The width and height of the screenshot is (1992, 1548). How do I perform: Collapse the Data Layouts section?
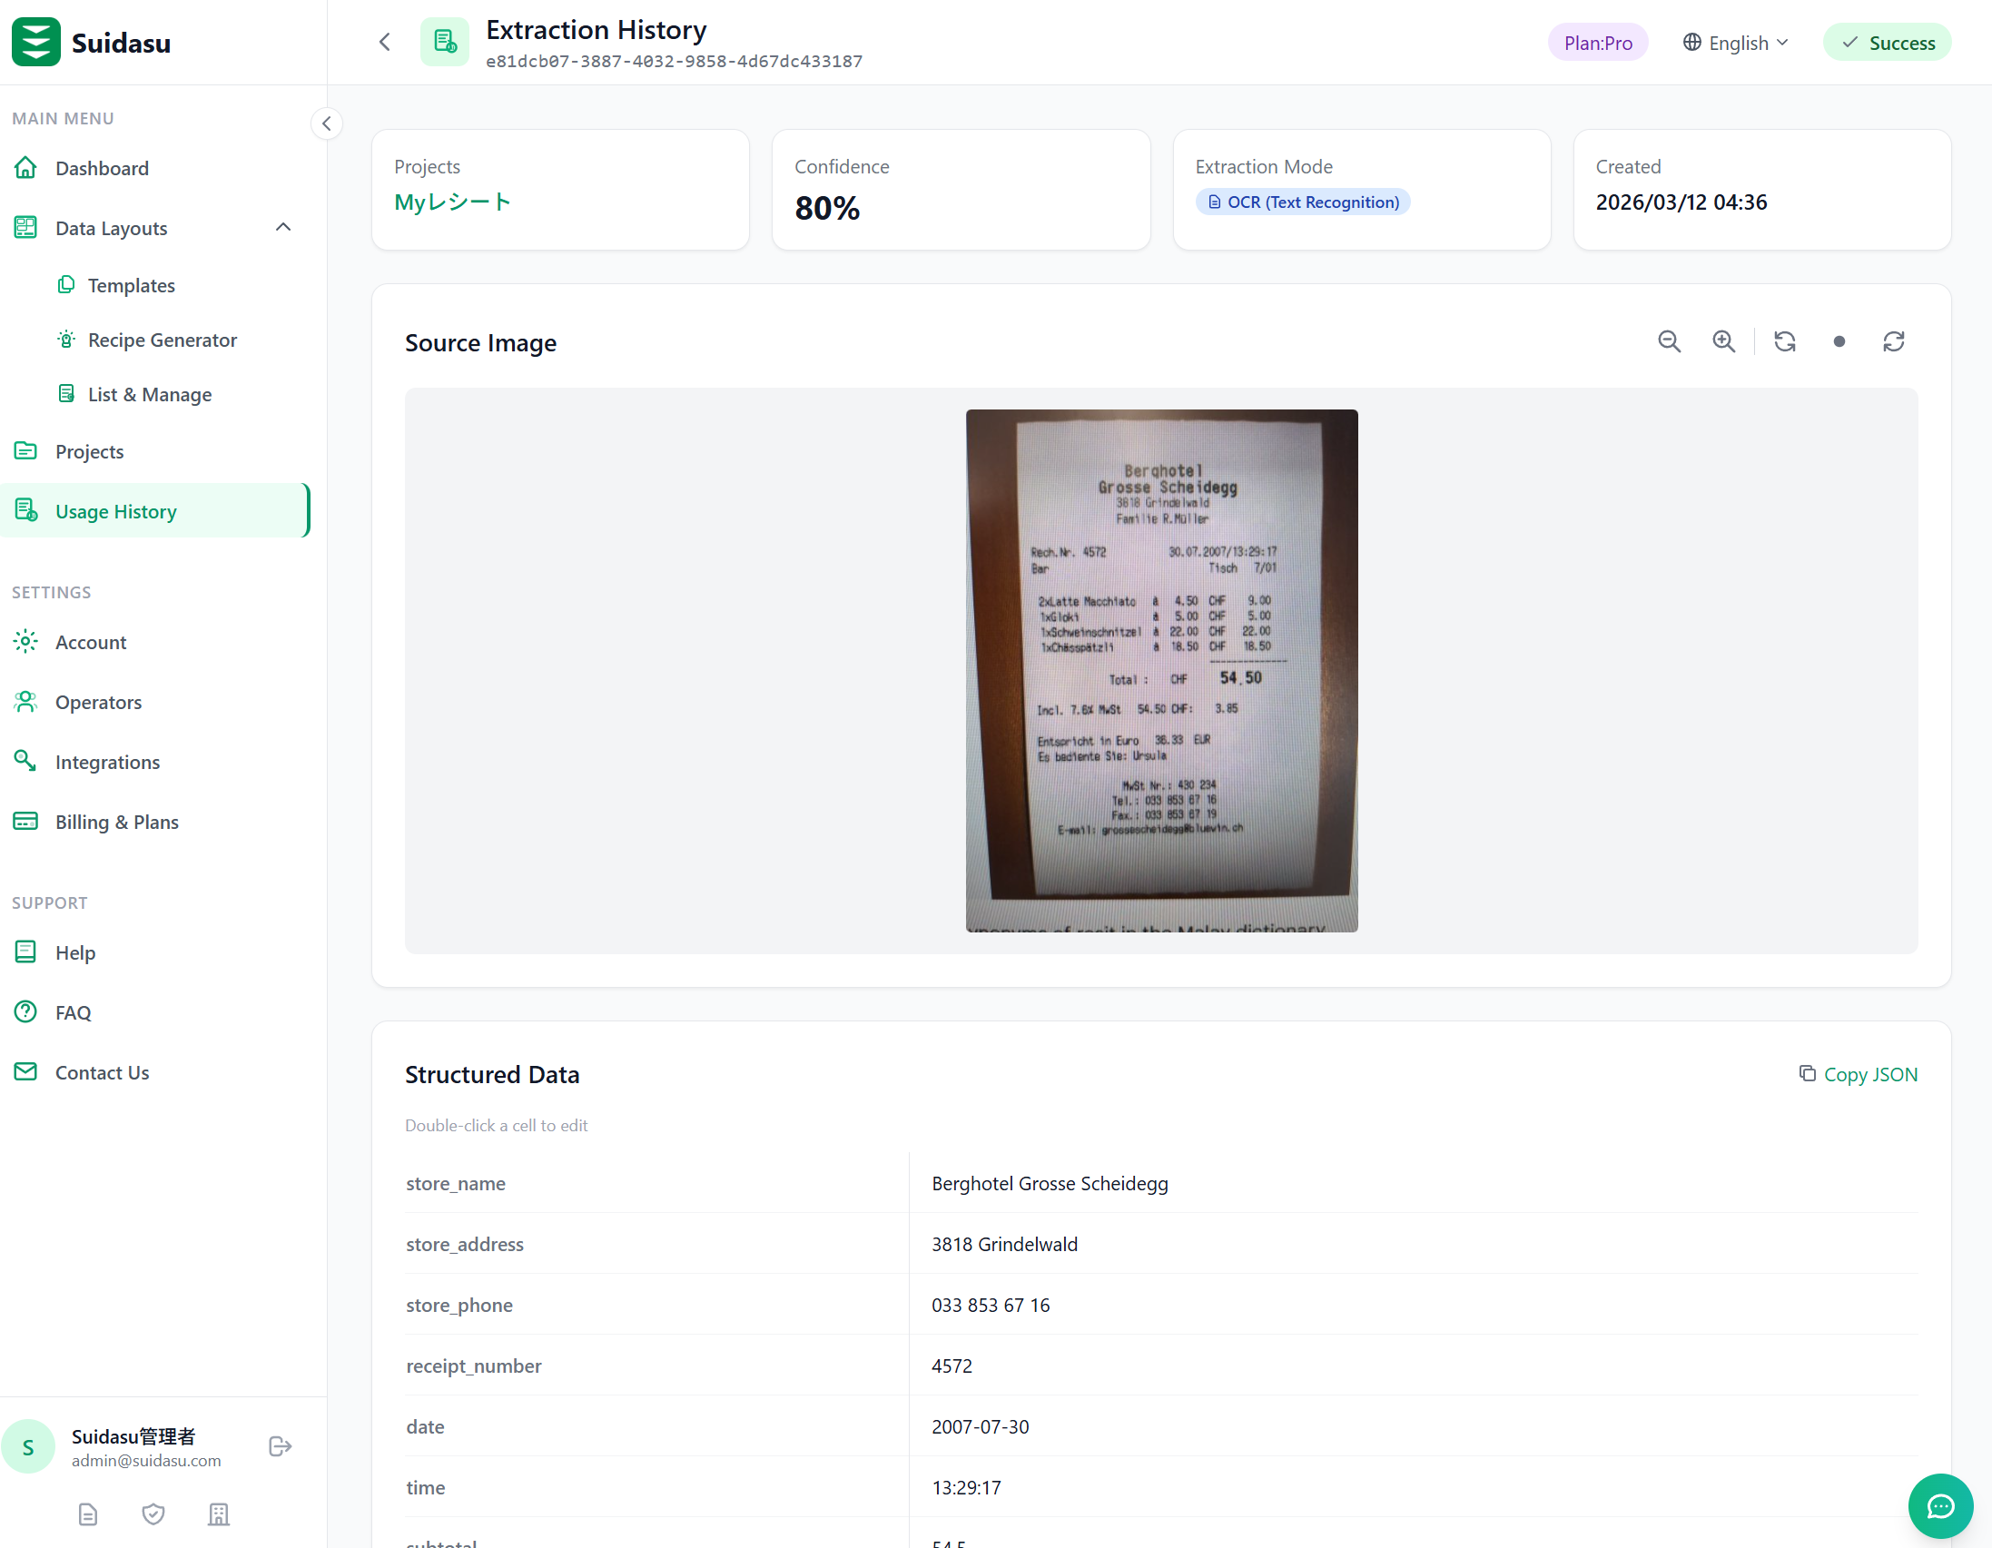click(282, 227)
